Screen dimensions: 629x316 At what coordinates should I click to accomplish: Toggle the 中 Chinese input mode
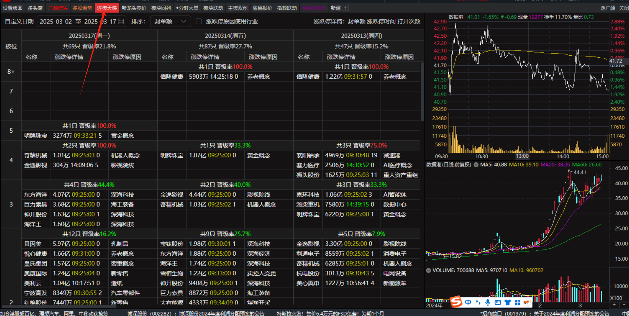click(468, 302)
